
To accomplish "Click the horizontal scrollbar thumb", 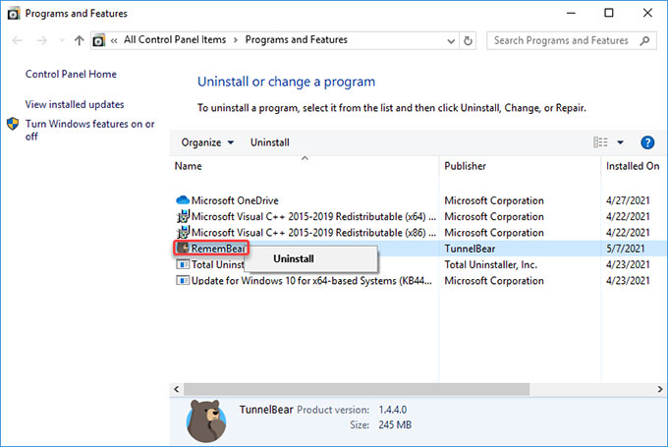I will (357, 389).
